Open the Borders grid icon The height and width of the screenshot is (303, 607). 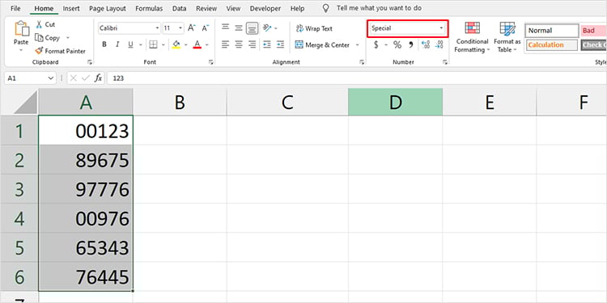click(x=153, y=44)
